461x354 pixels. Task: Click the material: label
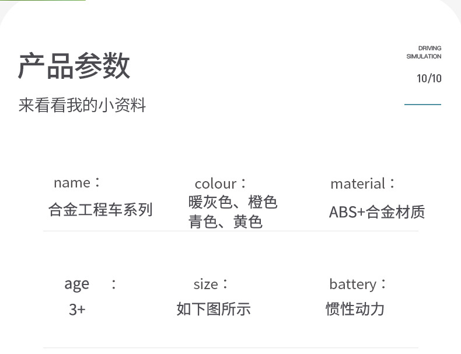[363, 183]
